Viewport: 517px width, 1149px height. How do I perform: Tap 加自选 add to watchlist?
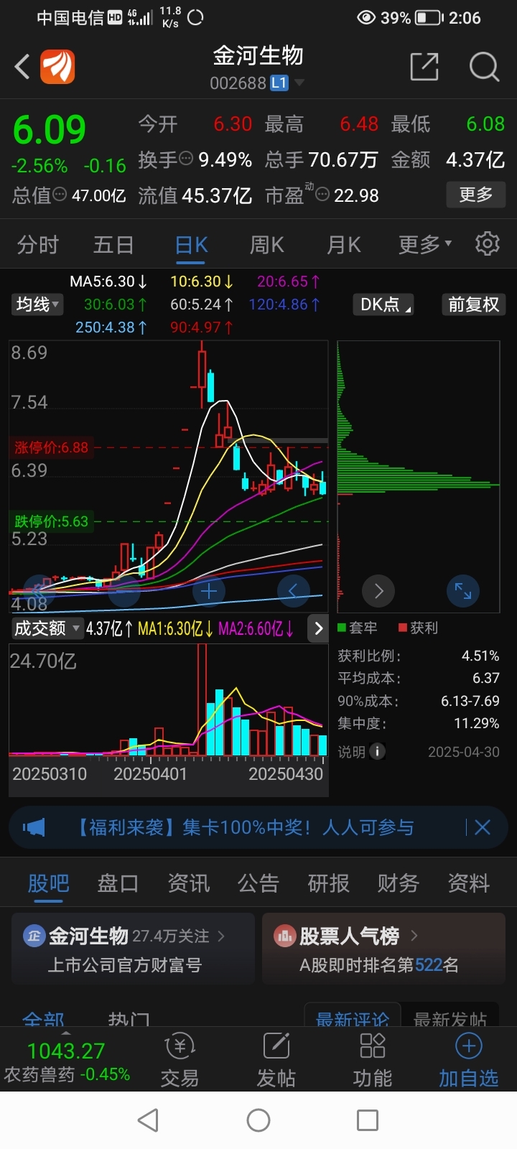coord(469,1060)
